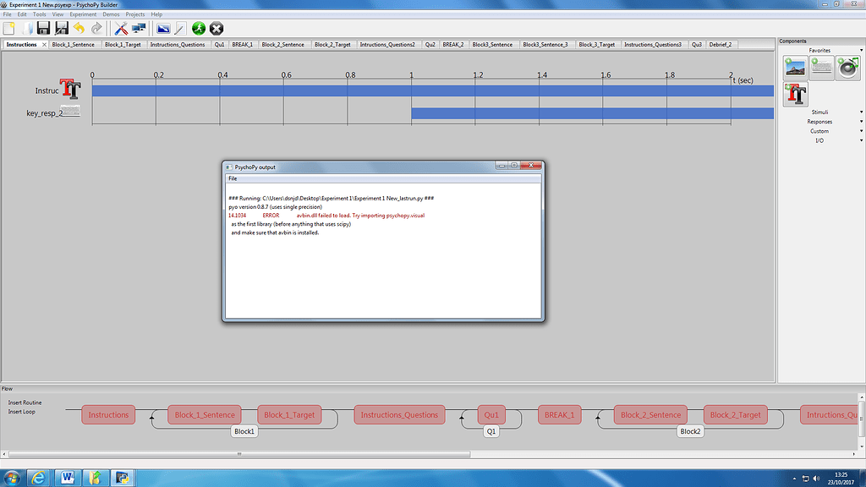This screenshot has width=866, height=487.
Task: Undo the last change with the undo arrow
Action: click(79, 28)
